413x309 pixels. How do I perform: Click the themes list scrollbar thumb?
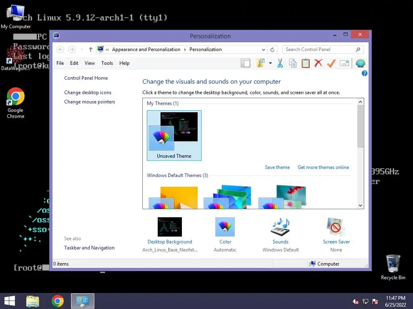(360, 126)
